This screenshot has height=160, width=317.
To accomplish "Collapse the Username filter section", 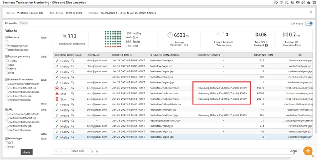I will (6, 37).
